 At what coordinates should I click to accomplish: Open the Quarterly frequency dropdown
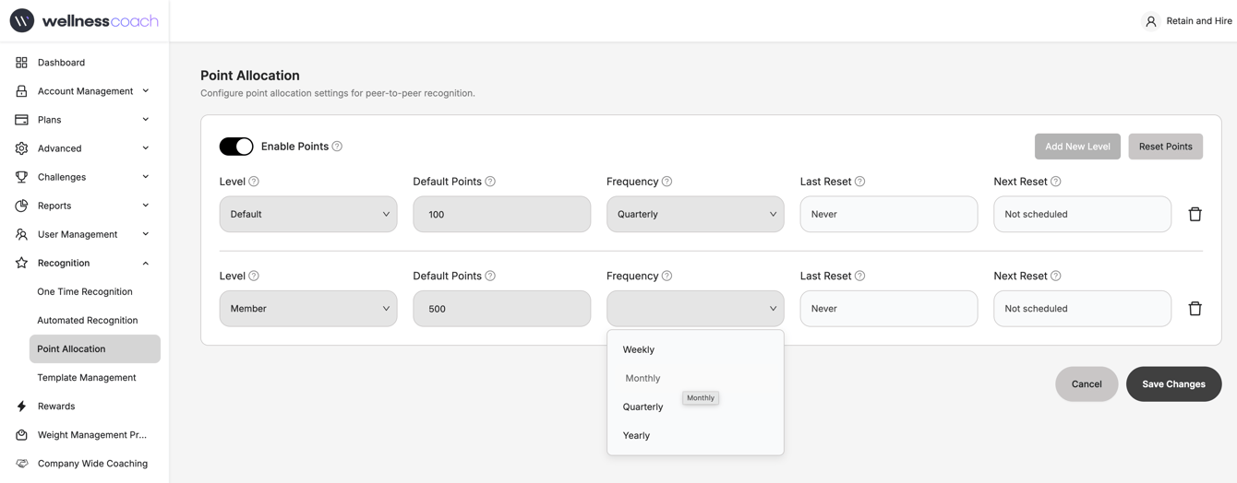pyautogui.click(x=695, y=214)
